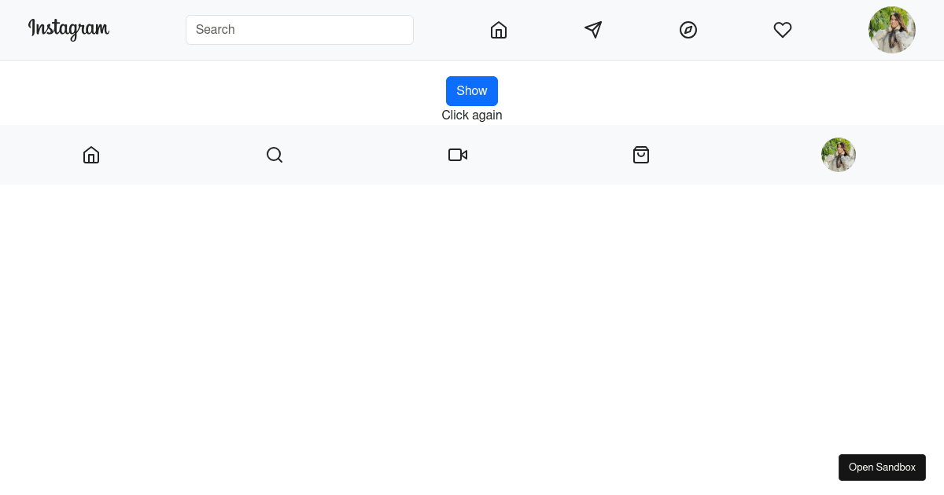Viewport: 944px width, 495px height.
Task: Click the Instagram logo
Action: pyautogui.click(x=68, y=30)
